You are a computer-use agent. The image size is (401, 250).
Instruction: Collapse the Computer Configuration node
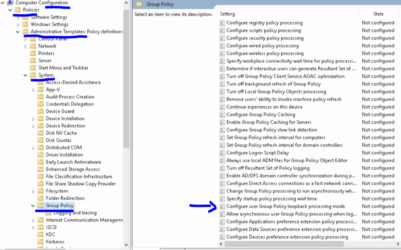coord(3,3)
